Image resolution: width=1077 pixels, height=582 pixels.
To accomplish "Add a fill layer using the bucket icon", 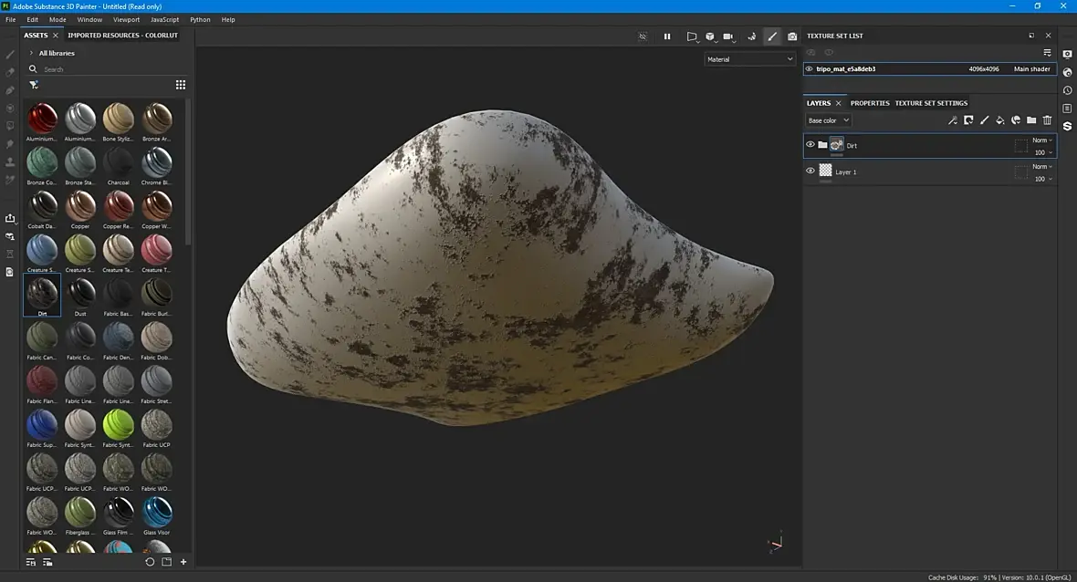I will [x=999, y=120].
